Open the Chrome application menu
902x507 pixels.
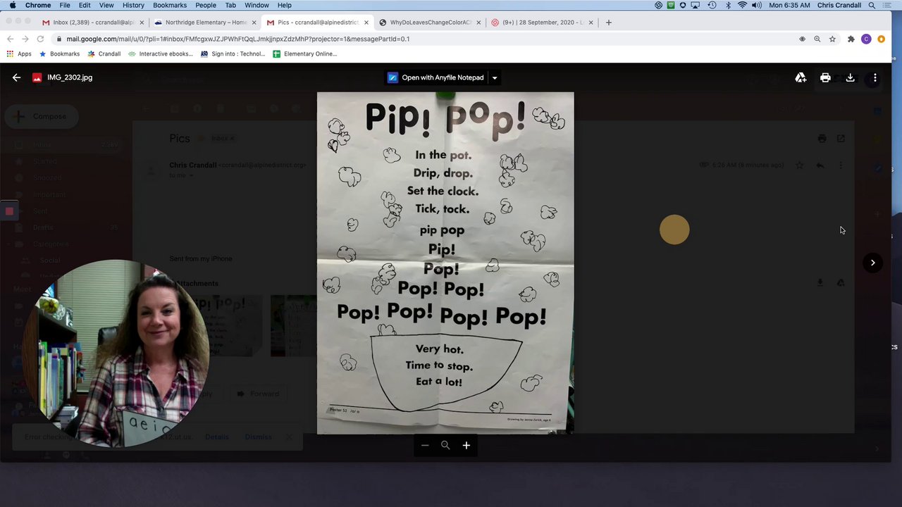point(38,5)
